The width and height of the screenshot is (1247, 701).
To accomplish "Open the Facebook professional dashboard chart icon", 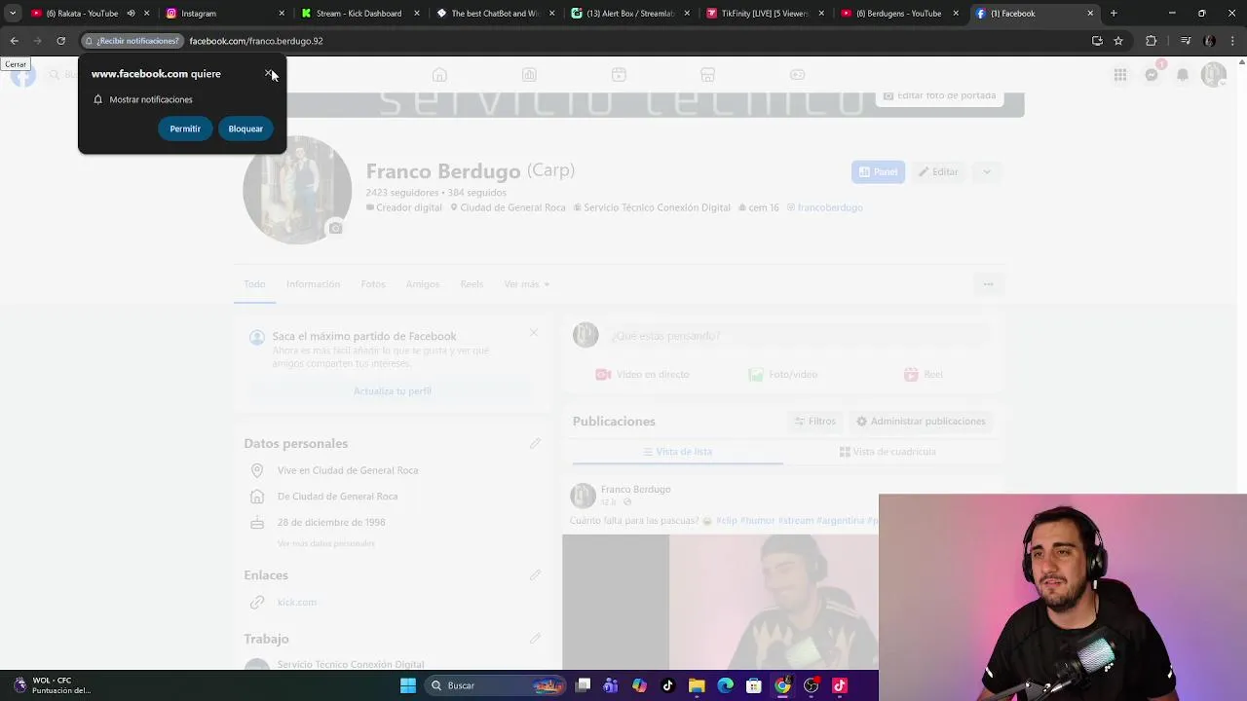I will 529,75.
